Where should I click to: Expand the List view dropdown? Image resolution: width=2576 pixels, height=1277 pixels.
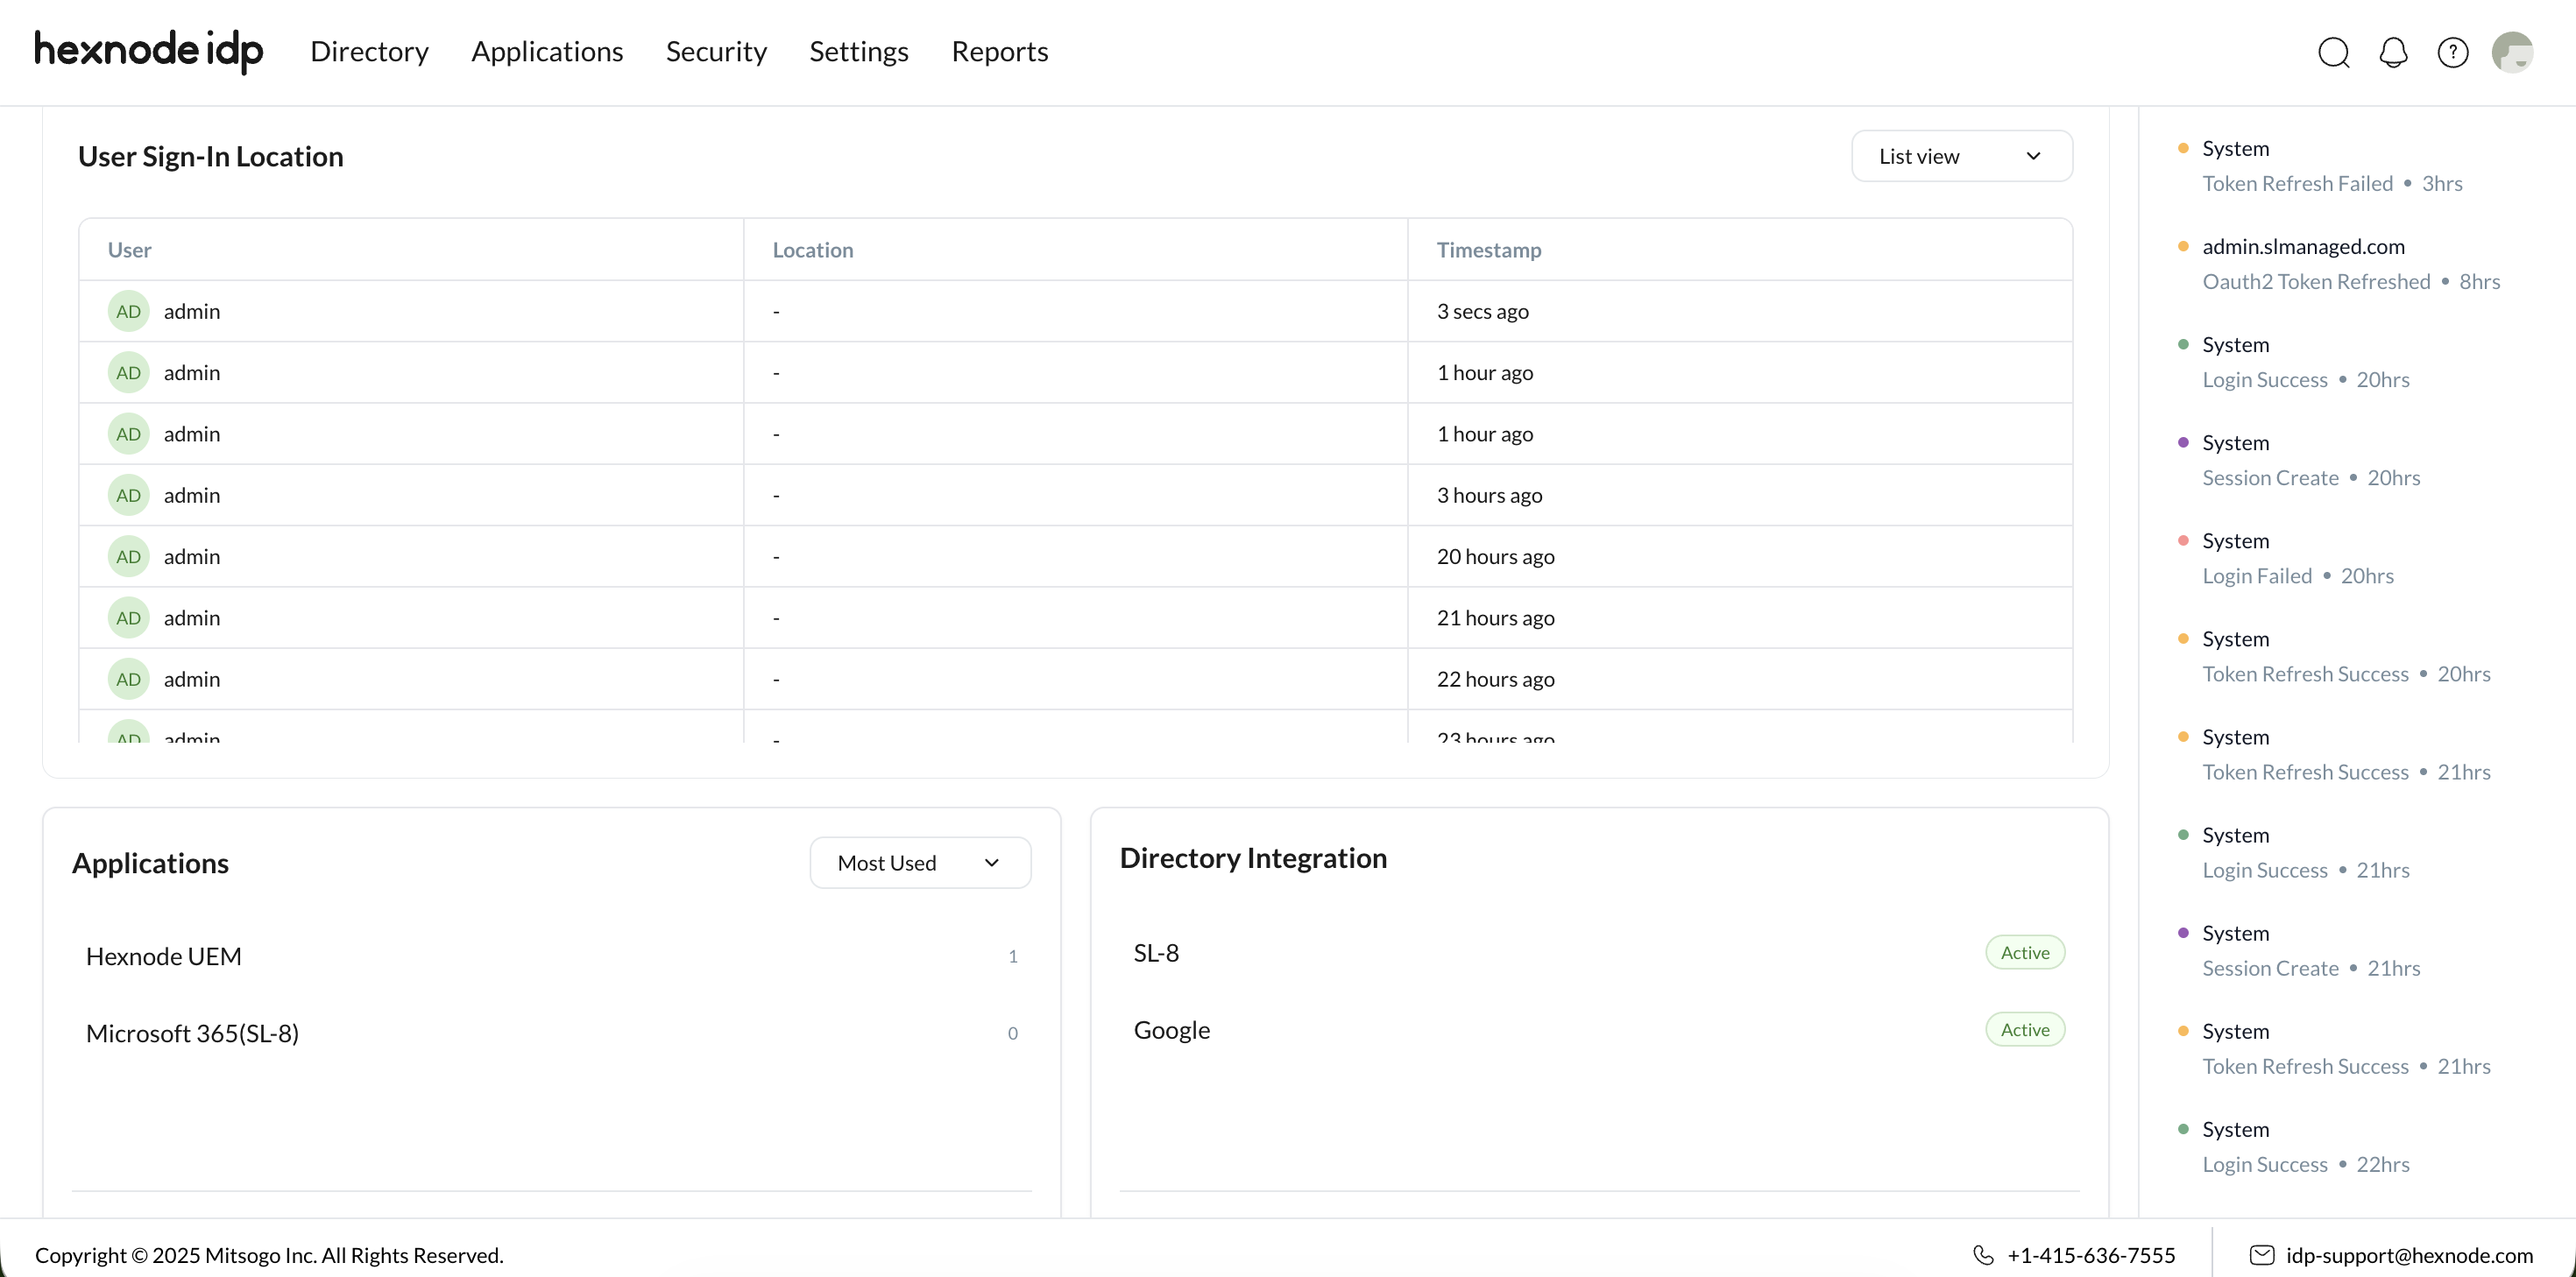(x=1962, y=156)
